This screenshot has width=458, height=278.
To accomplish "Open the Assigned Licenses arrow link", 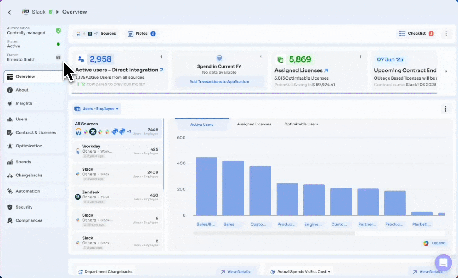I will (326, 71).
